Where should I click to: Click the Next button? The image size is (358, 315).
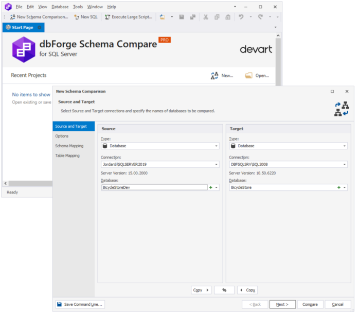pos(282,304)
